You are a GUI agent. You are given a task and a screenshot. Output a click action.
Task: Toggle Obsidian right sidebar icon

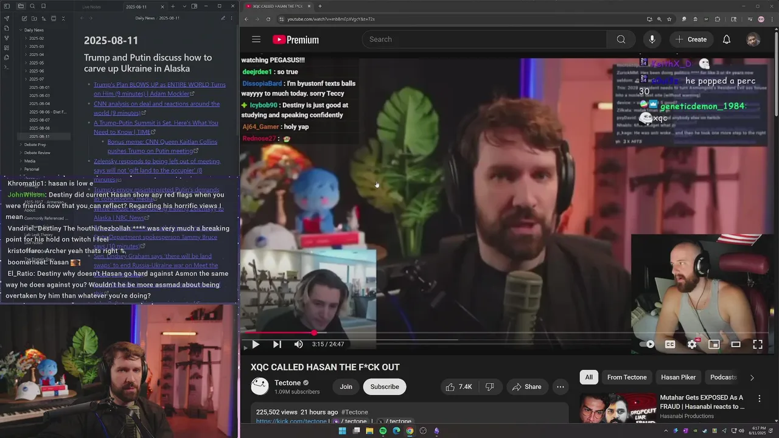click(x=195, y=6)
